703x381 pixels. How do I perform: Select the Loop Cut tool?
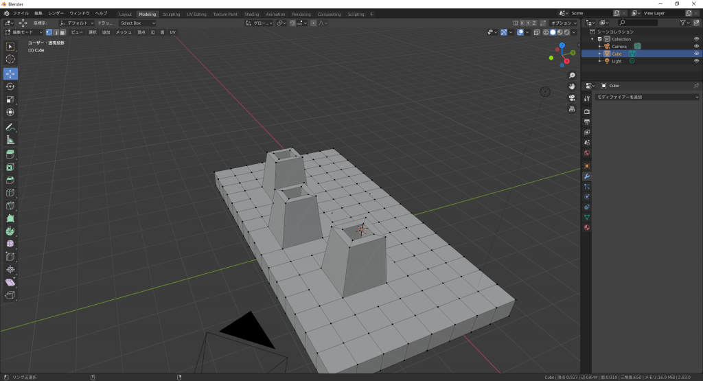(10, 193)
